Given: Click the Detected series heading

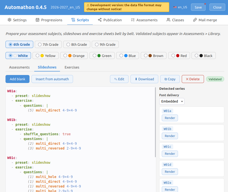Looking at the screenshot, I should [x=172, y=88].
